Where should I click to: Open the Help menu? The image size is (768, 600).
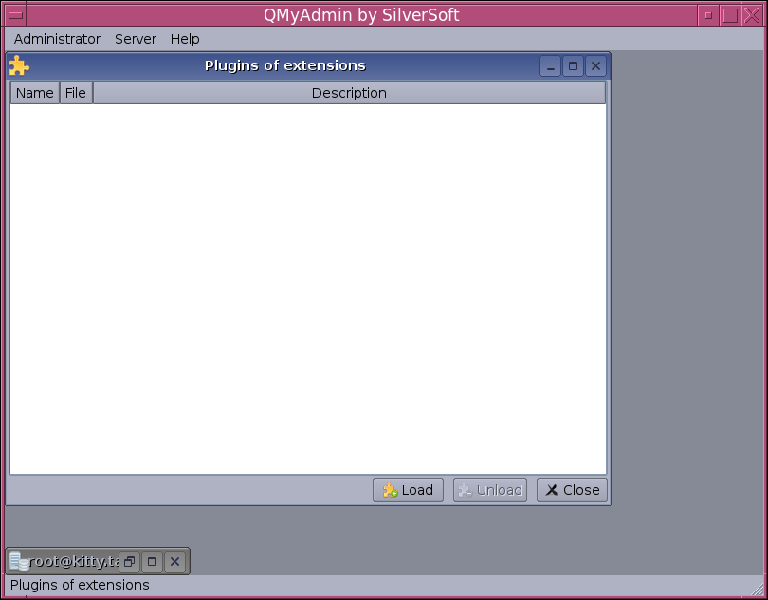185,39
